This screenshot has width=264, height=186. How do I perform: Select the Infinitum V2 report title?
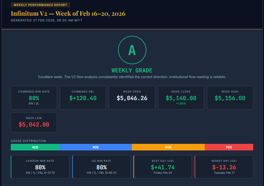[x=68, y=14]
